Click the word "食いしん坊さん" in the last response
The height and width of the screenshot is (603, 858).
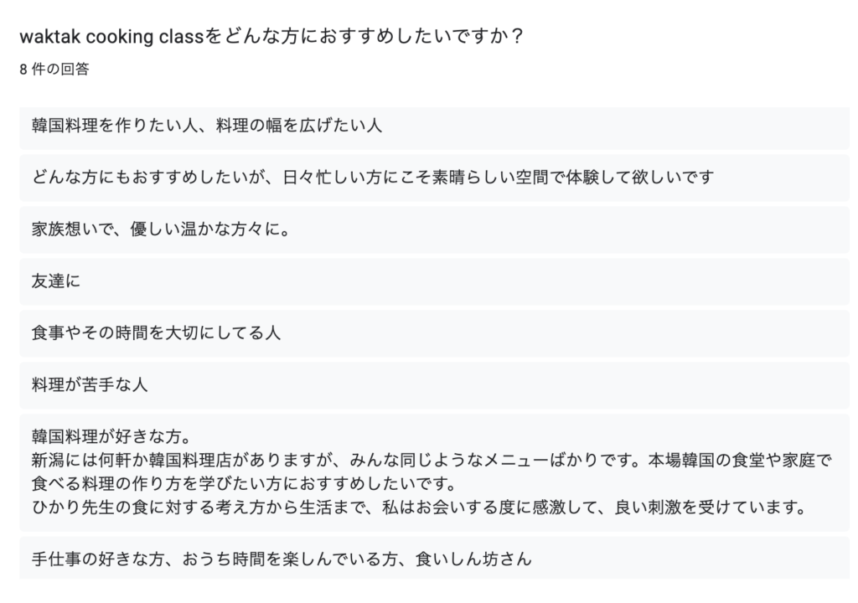474,559
